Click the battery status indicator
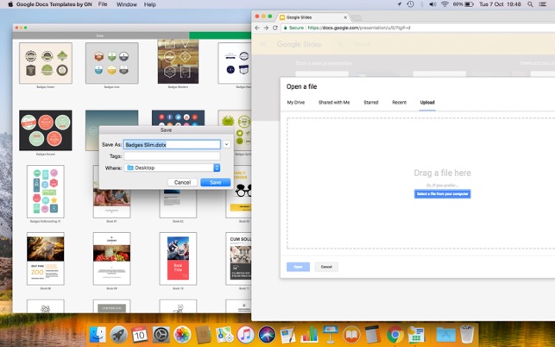The image size is (555, 347). 463,4
